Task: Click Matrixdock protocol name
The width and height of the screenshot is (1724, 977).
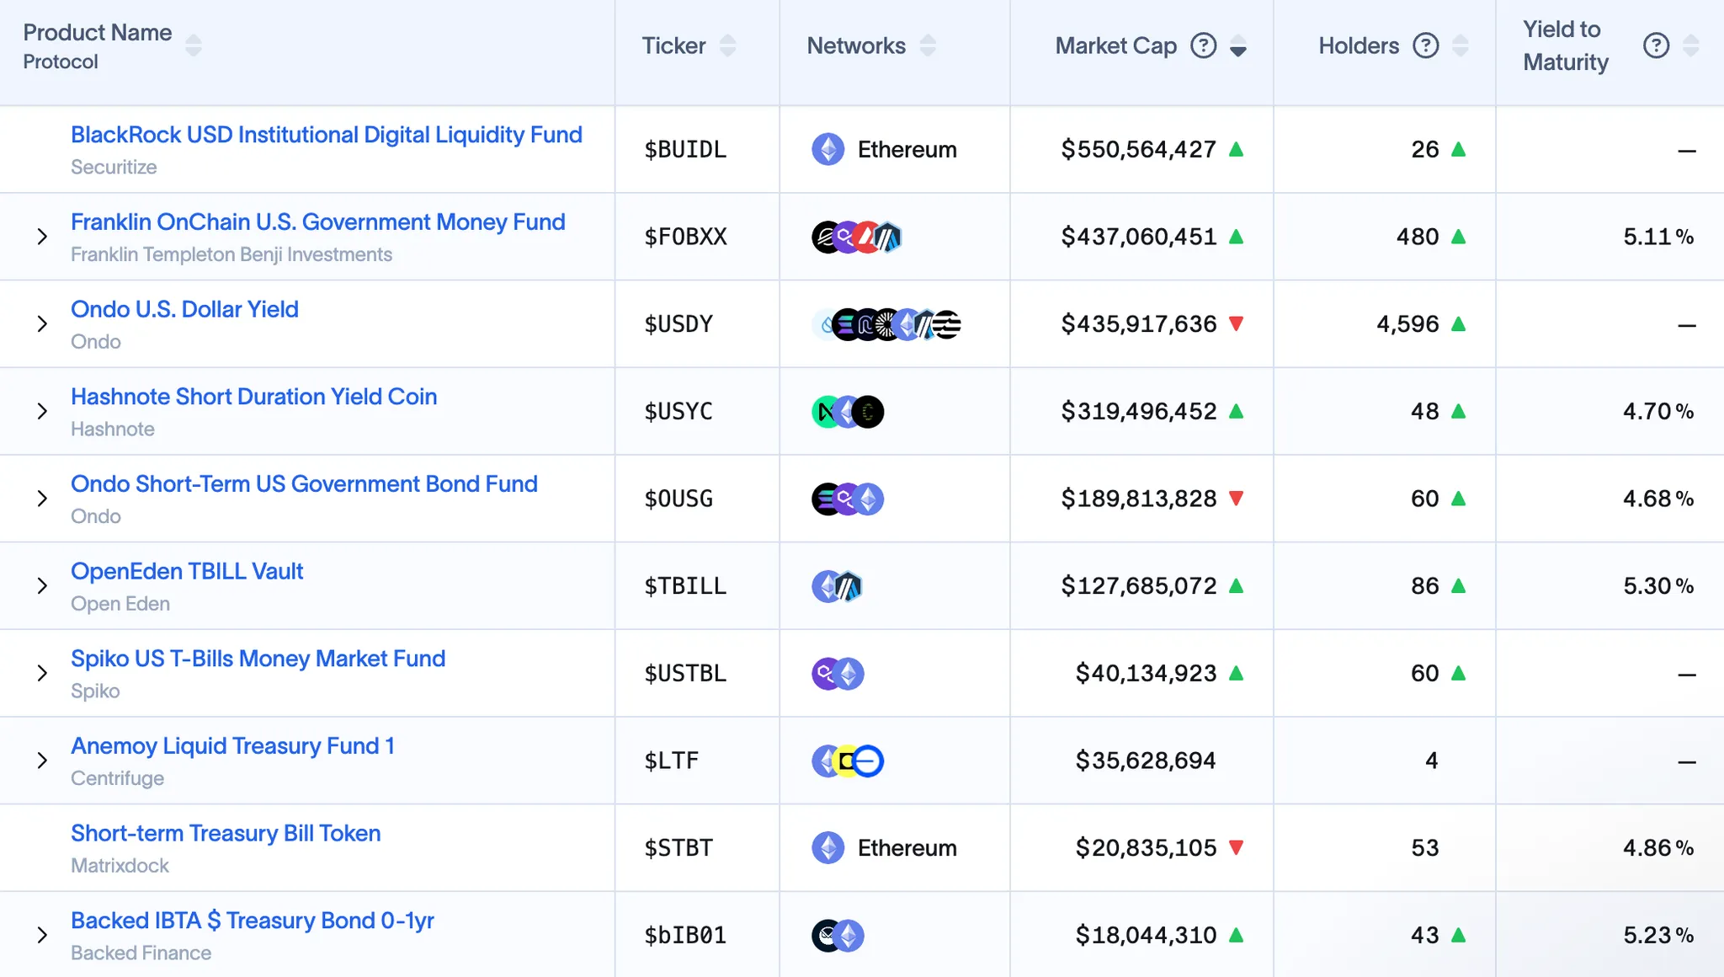Action: [x=120, y=865]
